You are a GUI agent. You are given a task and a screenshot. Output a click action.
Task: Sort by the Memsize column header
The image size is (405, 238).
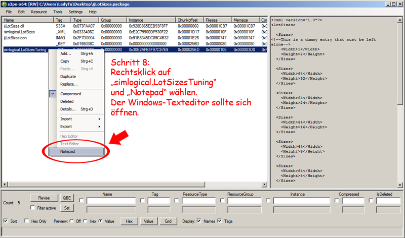click(x=245, y=20)
